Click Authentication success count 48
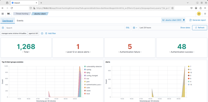Screen dimensions: 208x102 pyautogui.click(x=182, y=46)
